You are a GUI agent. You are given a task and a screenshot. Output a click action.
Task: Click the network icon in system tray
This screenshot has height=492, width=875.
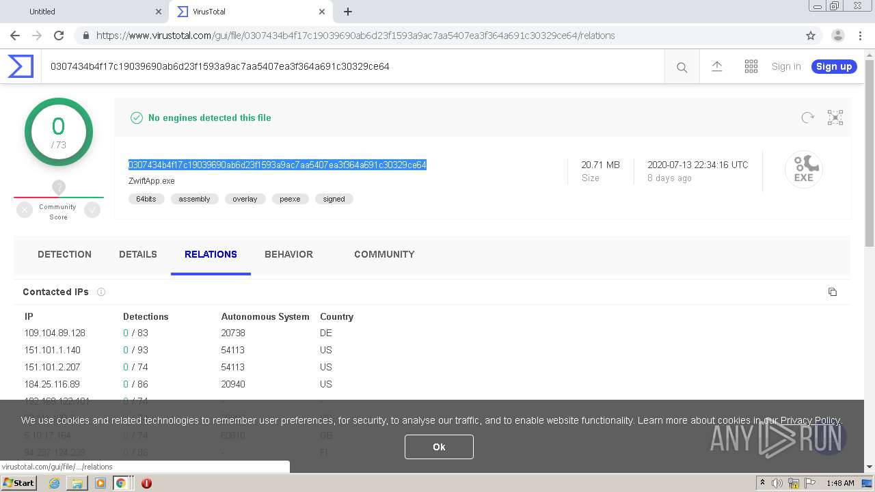click(794, 483)
